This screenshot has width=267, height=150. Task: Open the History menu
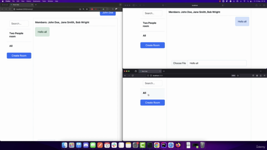click(29, 1)
